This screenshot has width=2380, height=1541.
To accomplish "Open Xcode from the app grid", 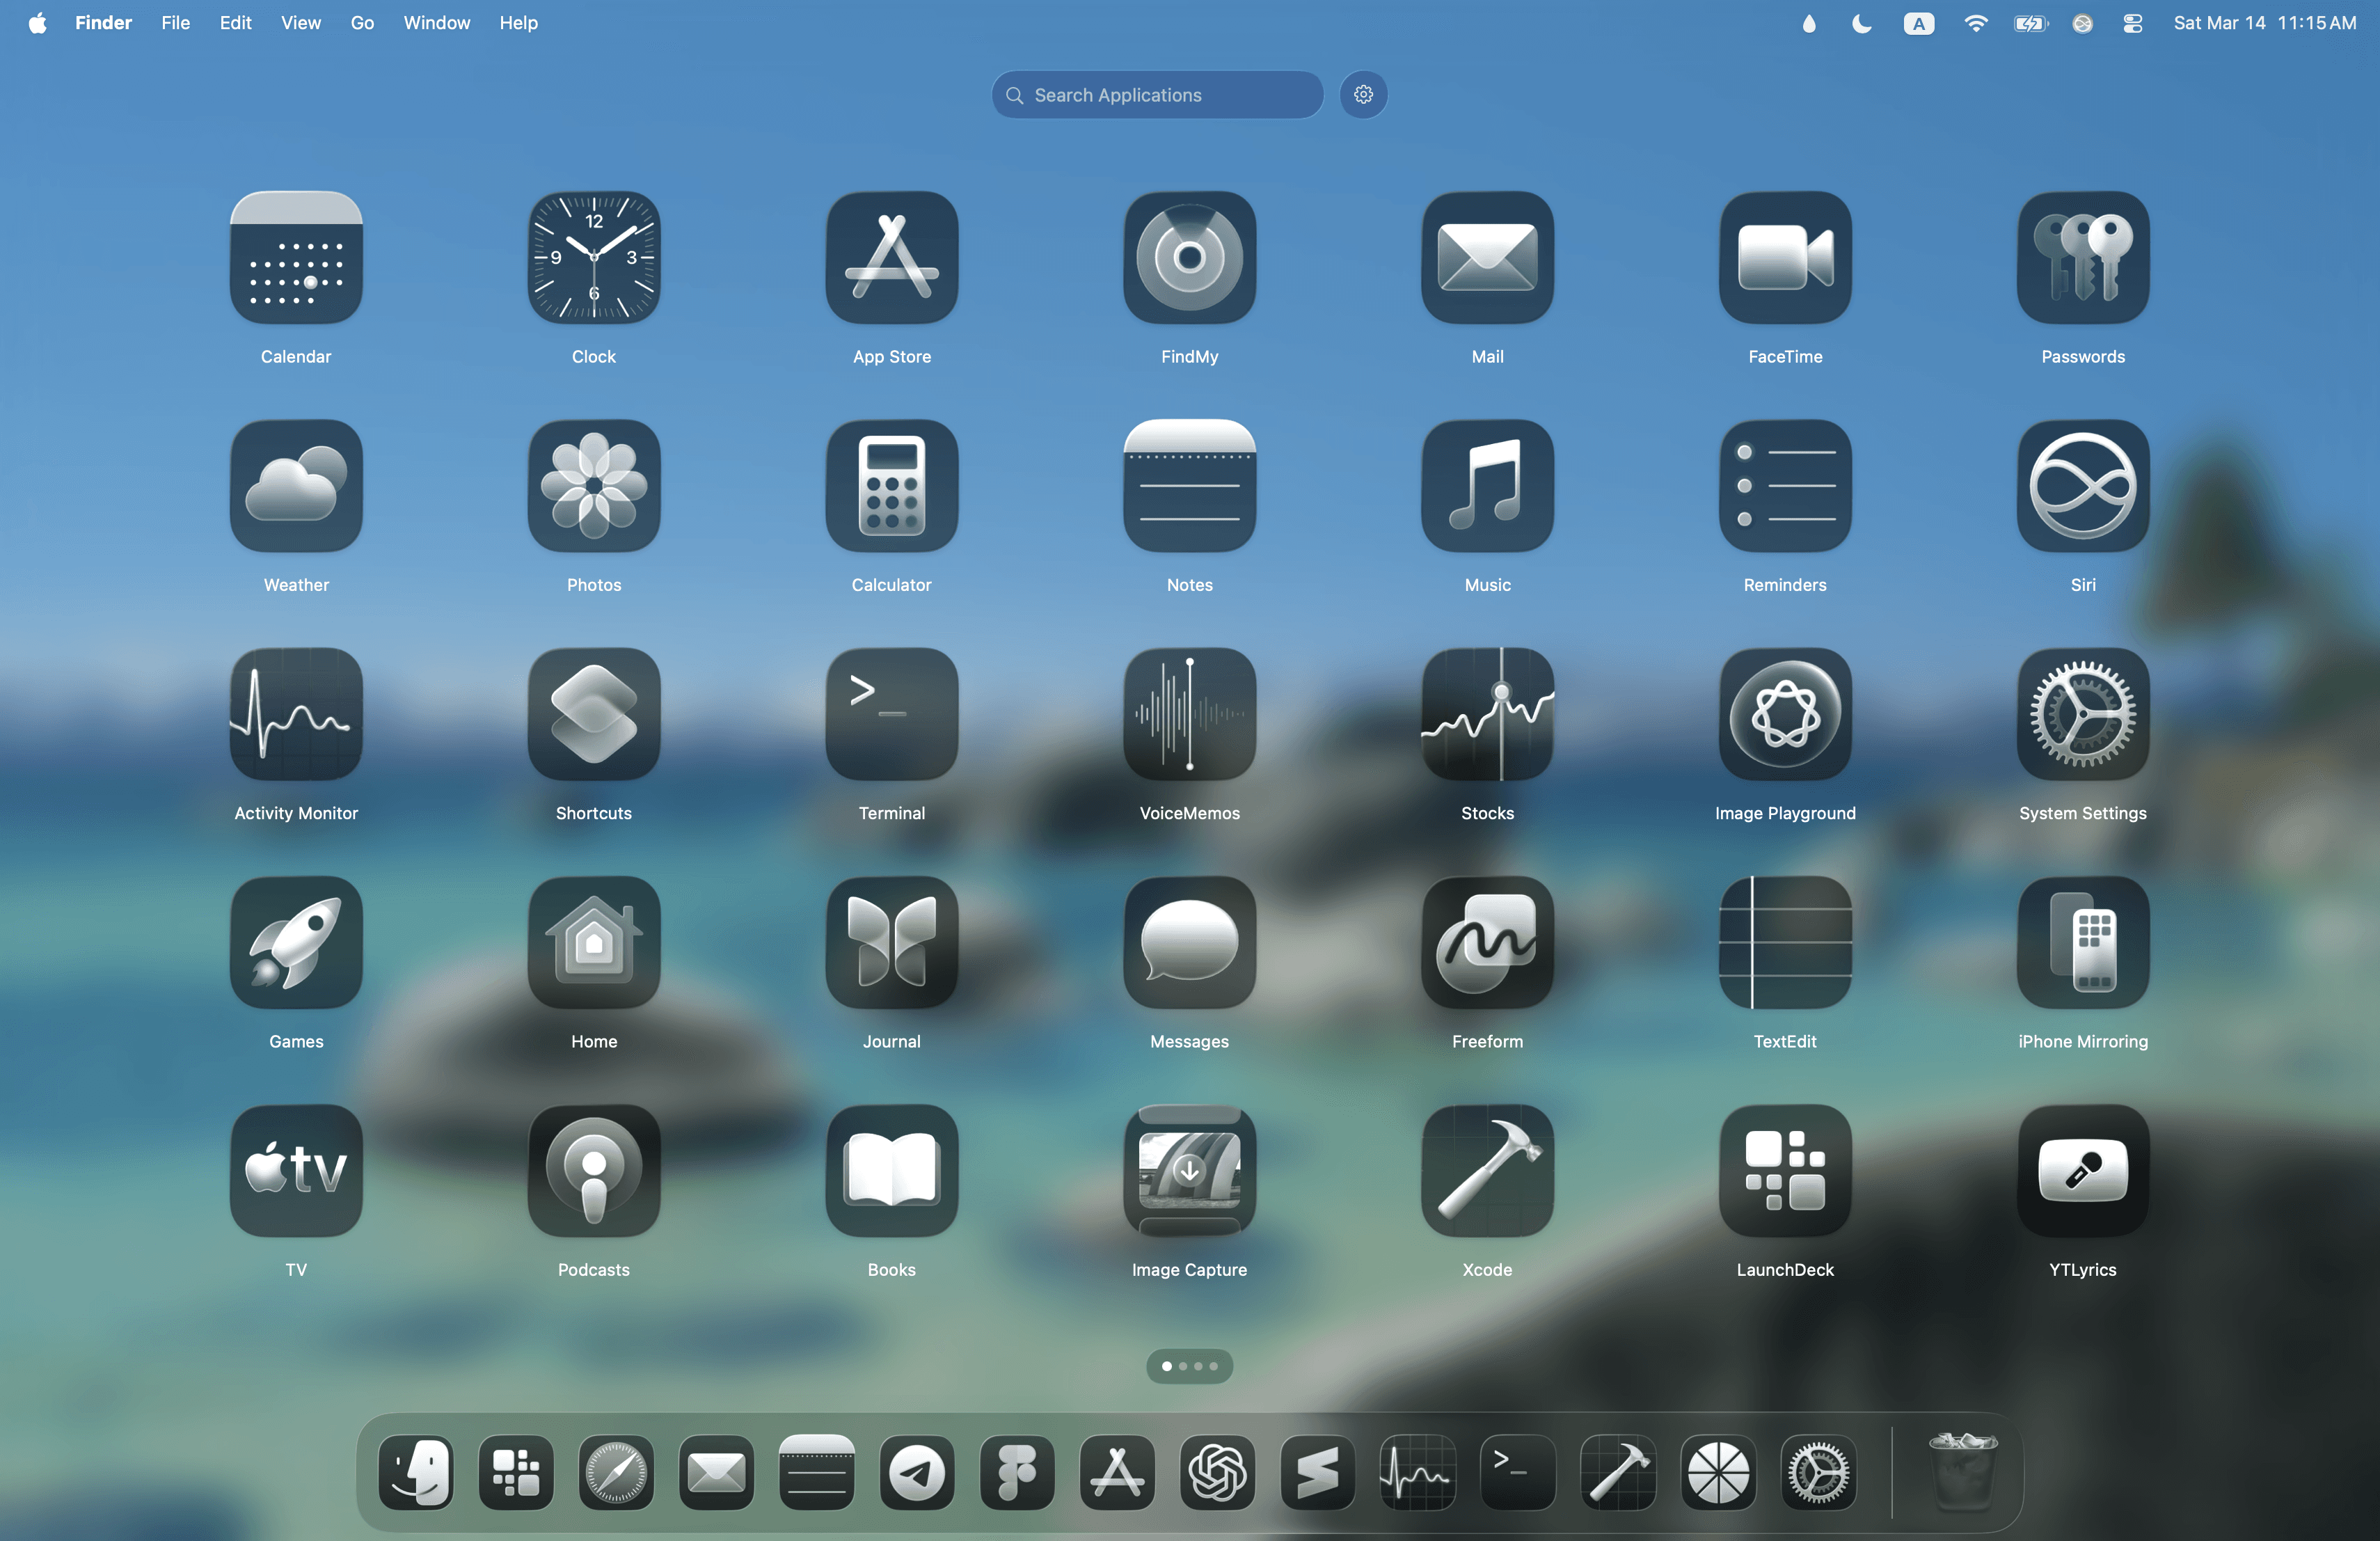I will (x=1488, y=1171).
